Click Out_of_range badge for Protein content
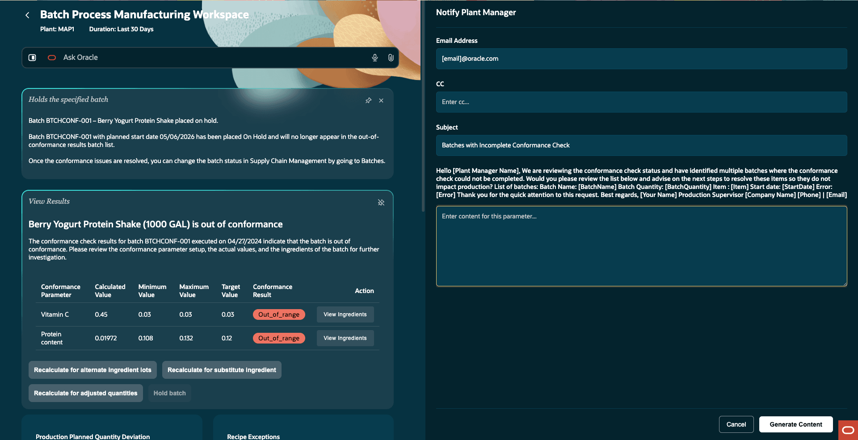Image resolution: width=858 pixels, height=440 pixels. coord(279,338)
